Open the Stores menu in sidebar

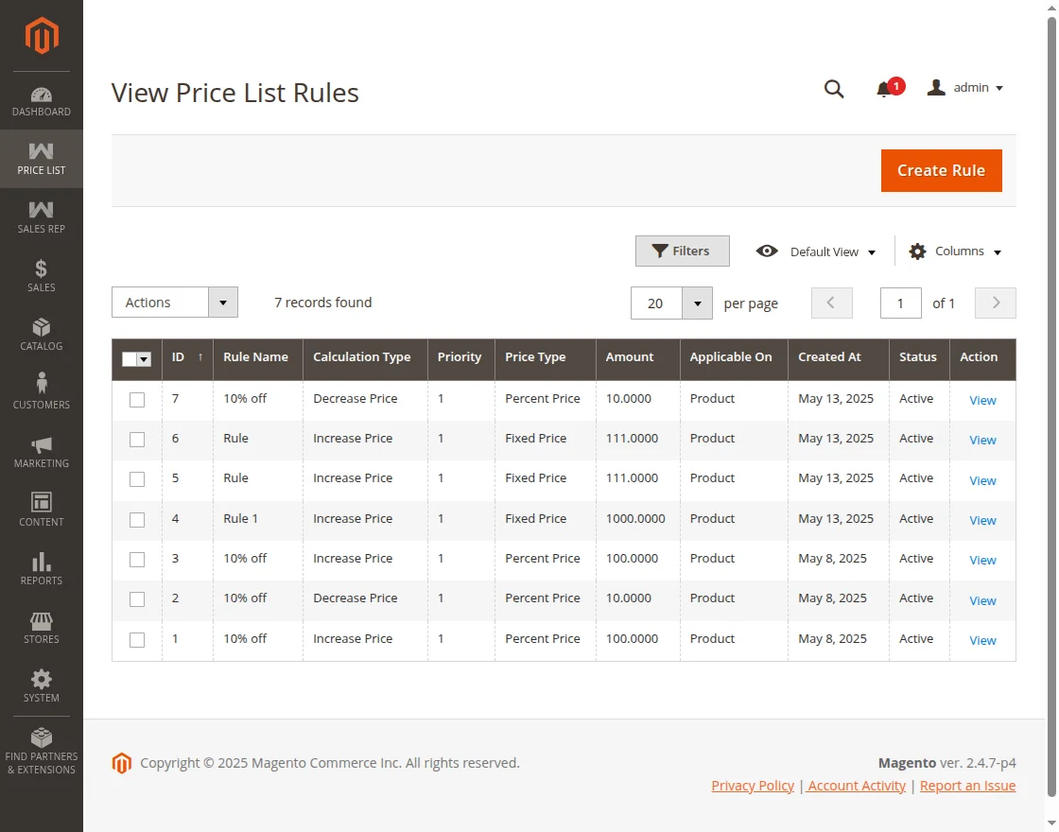[42, 627]
